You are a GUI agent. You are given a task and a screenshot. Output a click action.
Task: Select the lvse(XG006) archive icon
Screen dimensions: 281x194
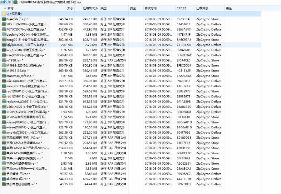tap(4, 55)
